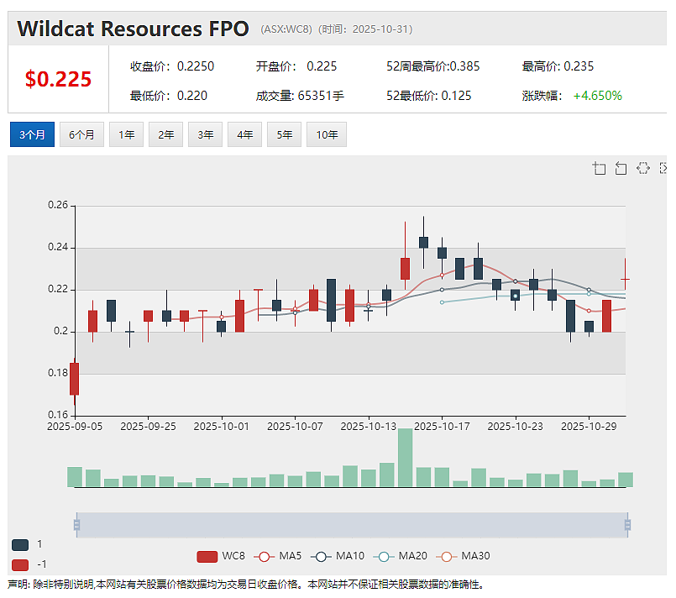Click the 成交量: 65351手 value
The height and width of the screenshot is (598, 676).
coord(300,96)
